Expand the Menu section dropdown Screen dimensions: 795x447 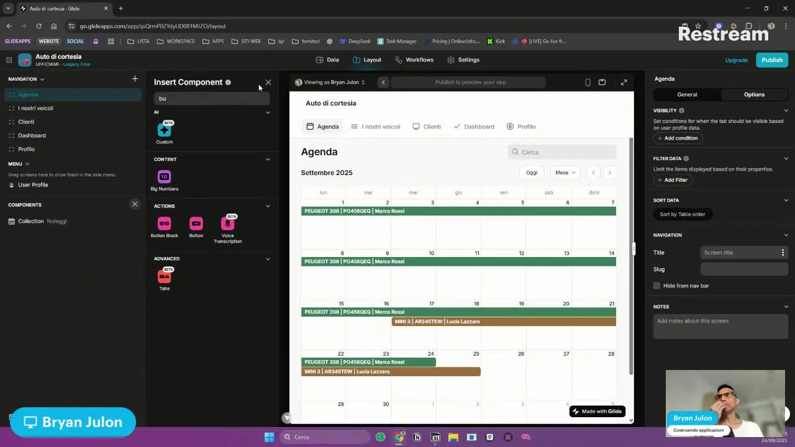tap(27, 164)
